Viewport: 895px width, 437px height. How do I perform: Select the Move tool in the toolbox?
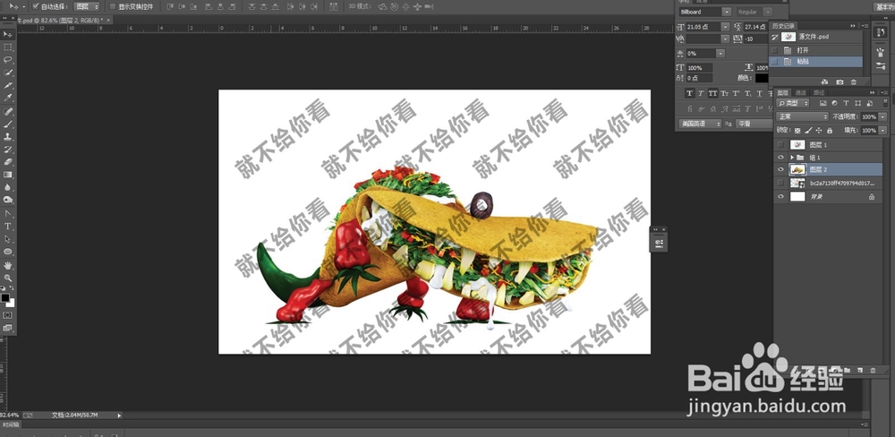click(x=8, y=35)
